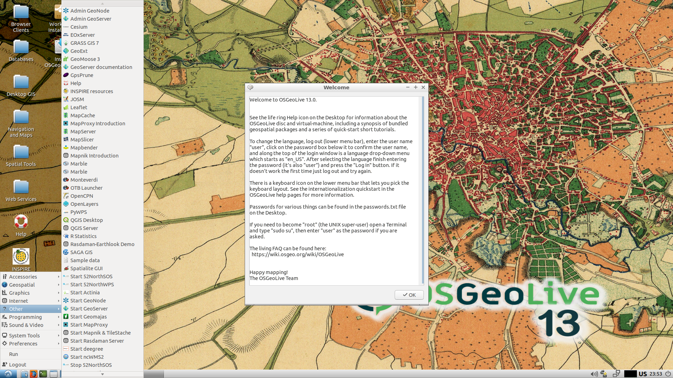
Task: Click the volume speaker tray icon
Action: 594,374
